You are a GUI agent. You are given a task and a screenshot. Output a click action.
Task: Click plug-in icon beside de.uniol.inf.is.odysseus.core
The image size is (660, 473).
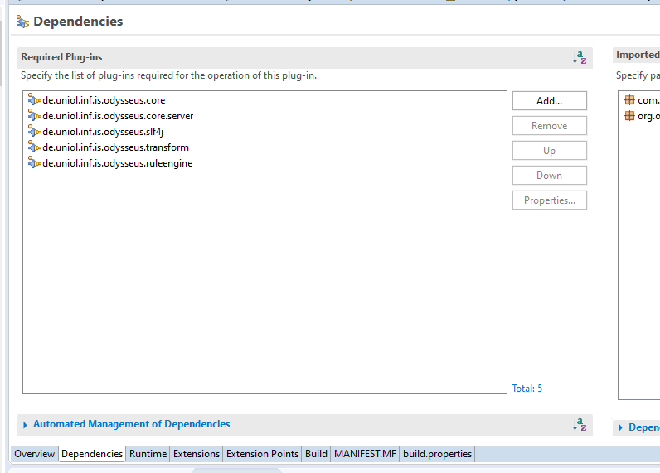pos(34,100)
